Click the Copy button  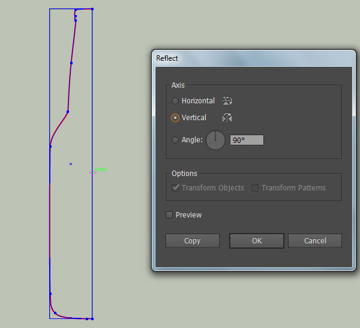tap(193, 241)
